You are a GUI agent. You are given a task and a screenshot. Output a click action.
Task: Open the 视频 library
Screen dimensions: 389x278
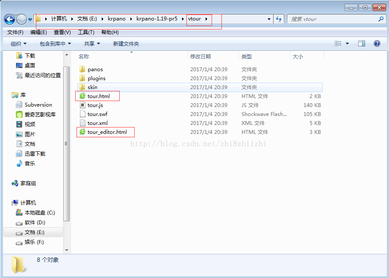pos(30,124)
